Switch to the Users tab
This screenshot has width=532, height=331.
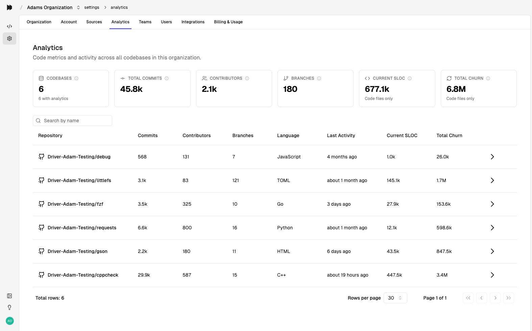[166, 22]
